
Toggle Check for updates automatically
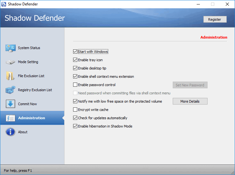pos(75,118)
